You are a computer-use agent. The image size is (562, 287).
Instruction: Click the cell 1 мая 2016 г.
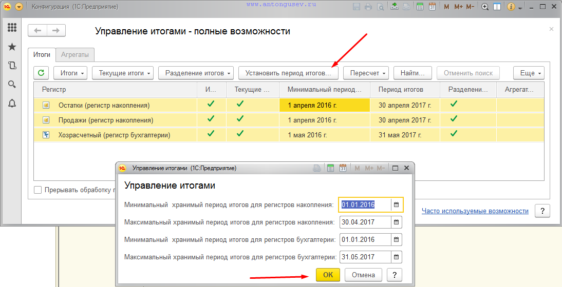click(x=324, y=135)
